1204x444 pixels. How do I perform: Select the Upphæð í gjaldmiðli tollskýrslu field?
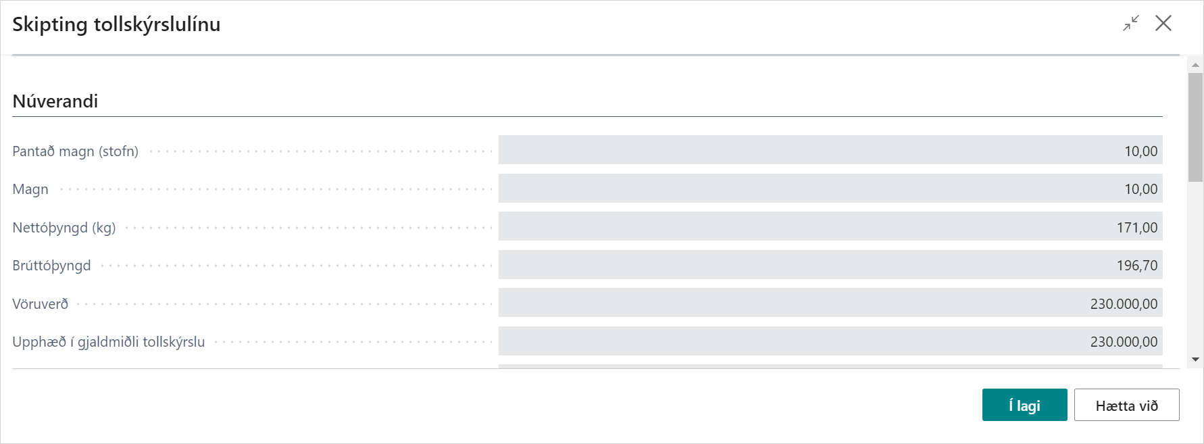(x=830, y=341)
